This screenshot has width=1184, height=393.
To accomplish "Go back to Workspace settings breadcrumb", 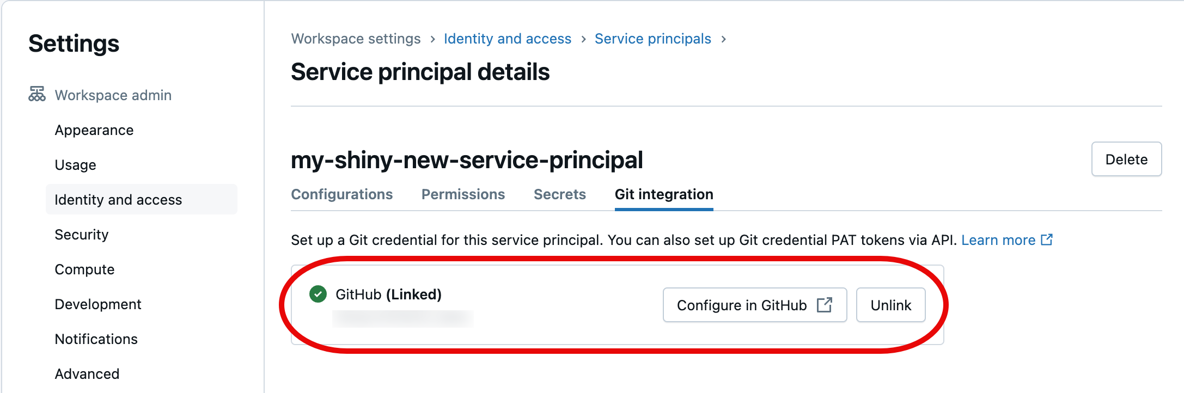I will point(356,38).
